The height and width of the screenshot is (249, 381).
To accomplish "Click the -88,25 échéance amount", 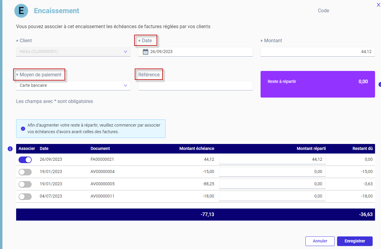I will pyautogui.click(x=208, y=184).
